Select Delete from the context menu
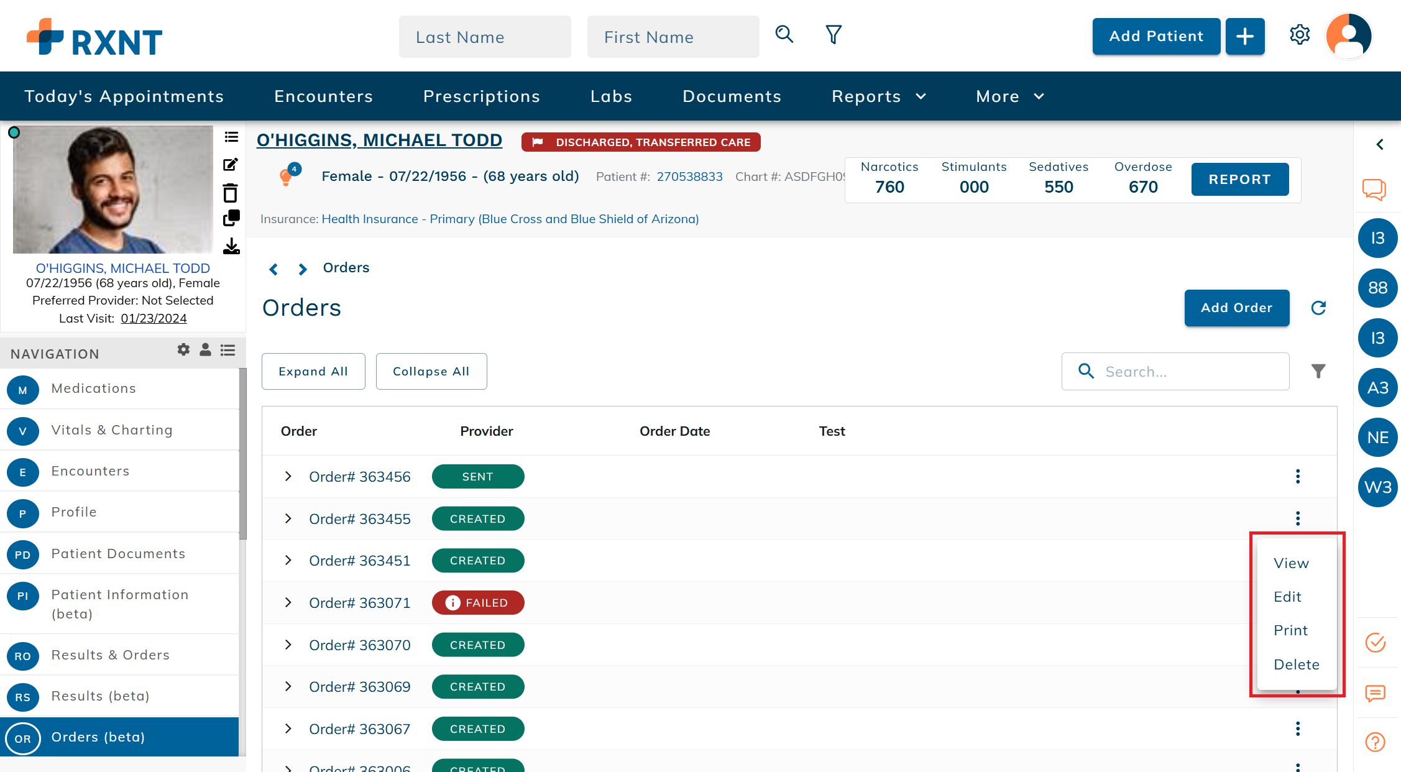The image size is (1401, 772). [x=1296, y=664]
